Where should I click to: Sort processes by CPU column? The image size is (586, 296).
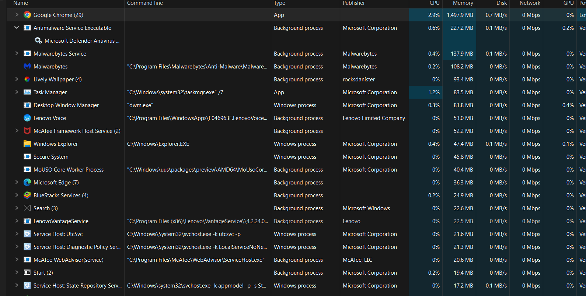(435, 3)
